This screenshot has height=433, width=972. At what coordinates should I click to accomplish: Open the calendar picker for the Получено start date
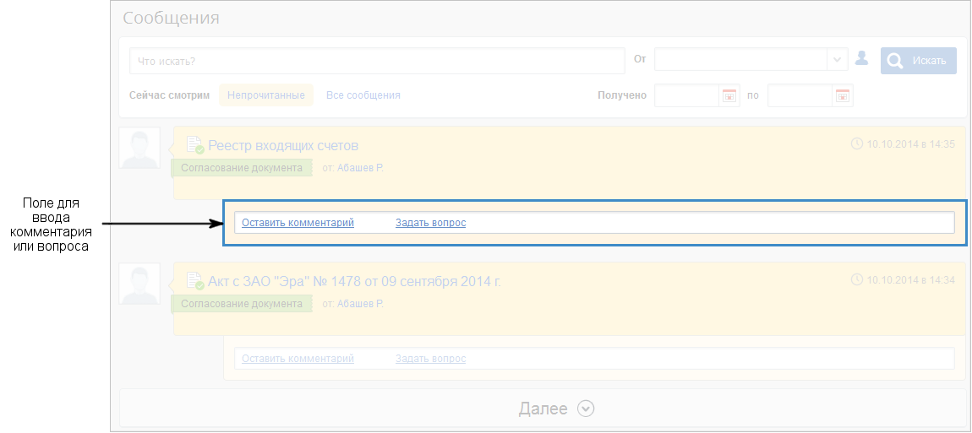[729, 95]
